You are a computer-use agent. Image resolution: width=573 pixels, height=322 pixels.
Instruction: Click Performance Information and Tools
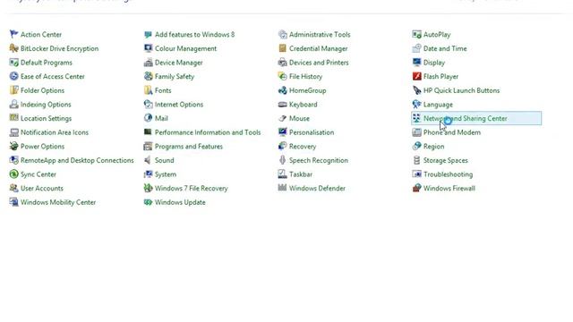point(208,132)
